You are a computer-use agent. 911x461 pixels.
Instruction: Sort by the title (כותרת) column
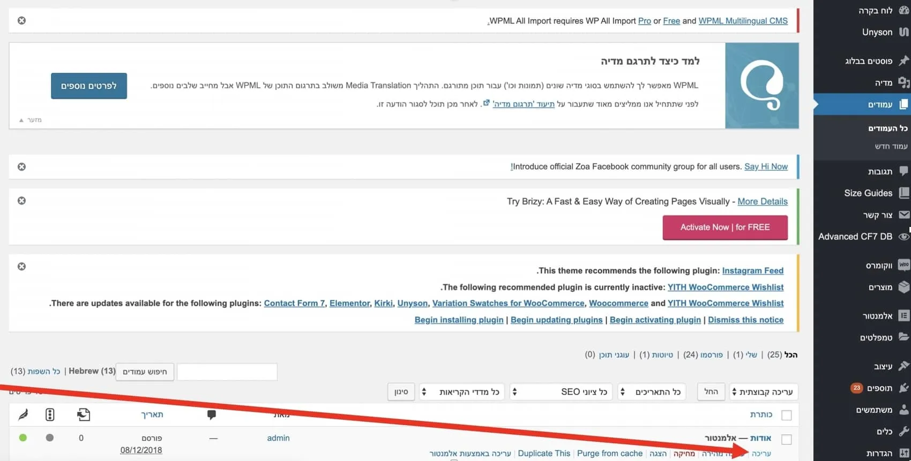761,414
